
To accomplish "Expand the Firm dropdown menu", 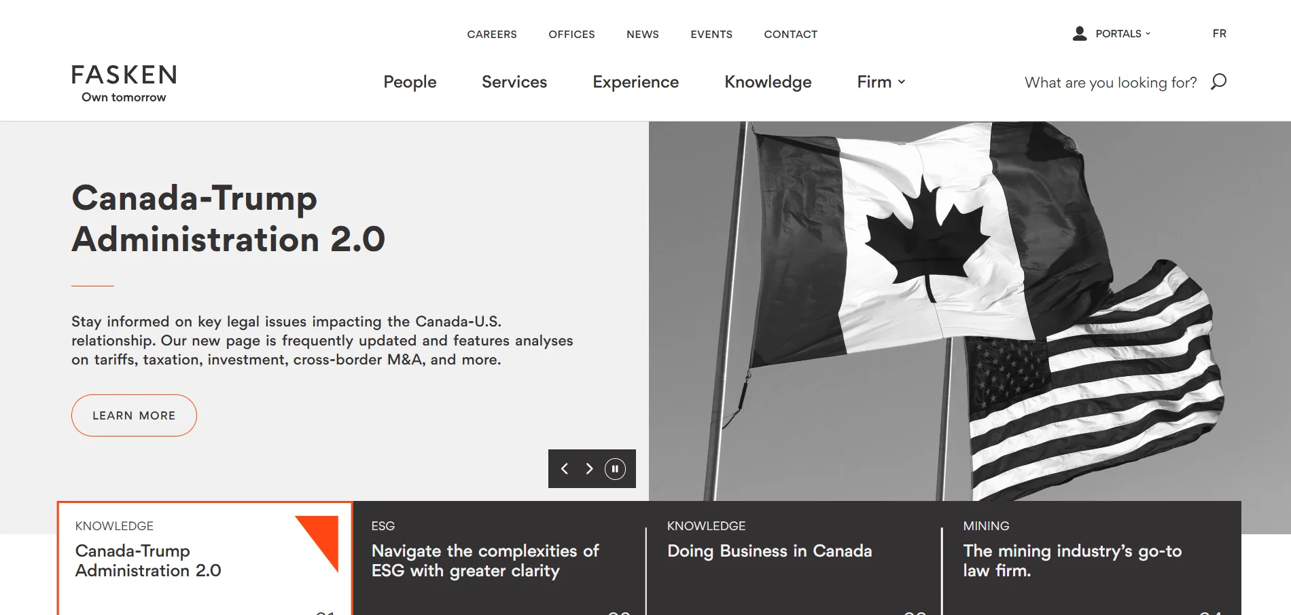I will click(881, 82).
